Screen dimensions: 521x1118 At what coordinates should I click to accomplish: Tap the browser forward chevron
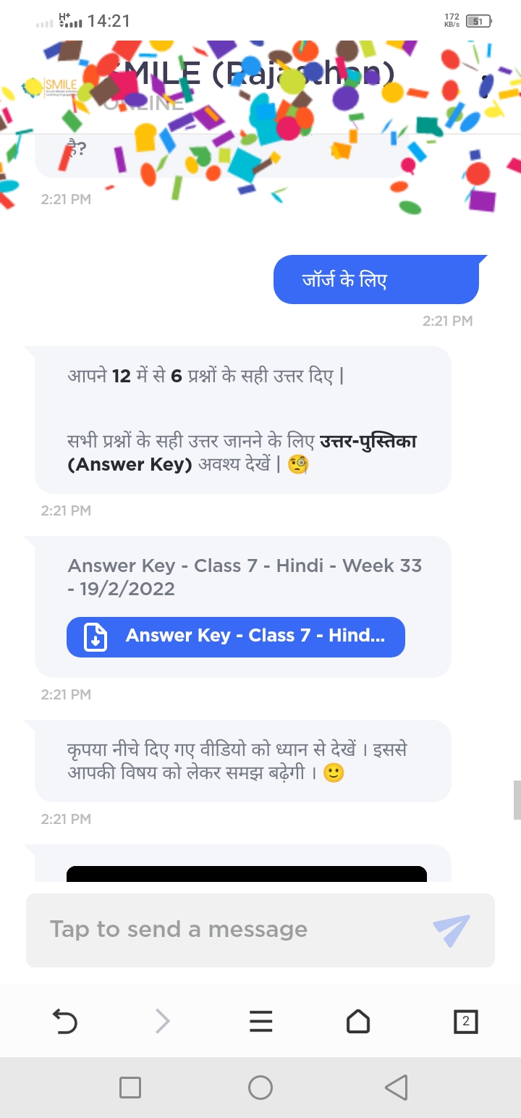(163, 1022)
